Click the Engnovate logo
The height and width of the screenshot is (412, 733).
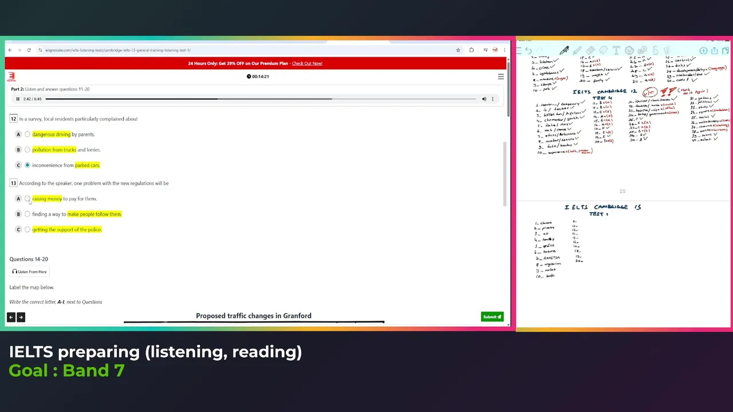(11, 77)
